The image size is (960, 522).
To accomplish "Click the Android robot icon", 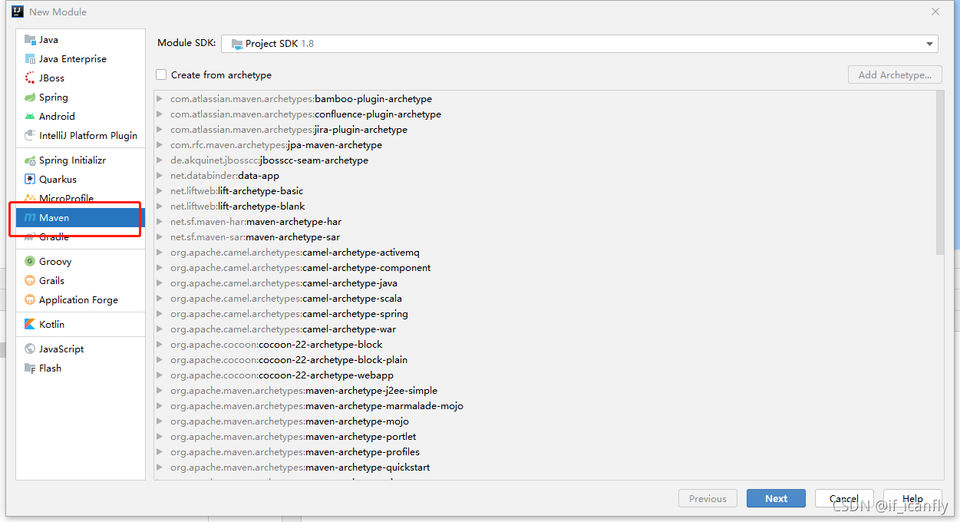I will (x=30, y=117).
